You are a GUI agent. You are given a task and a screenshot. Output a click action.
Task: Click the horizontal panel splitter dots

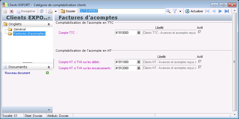point(28,62)
